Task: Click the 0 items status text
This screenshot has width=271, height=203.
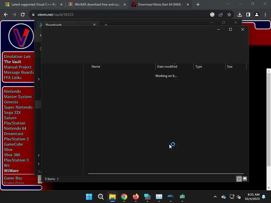Action: [x=50, y=179]
